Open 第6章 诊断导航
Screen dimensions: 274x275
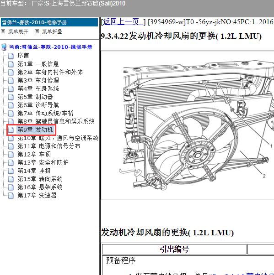point(38,105)
